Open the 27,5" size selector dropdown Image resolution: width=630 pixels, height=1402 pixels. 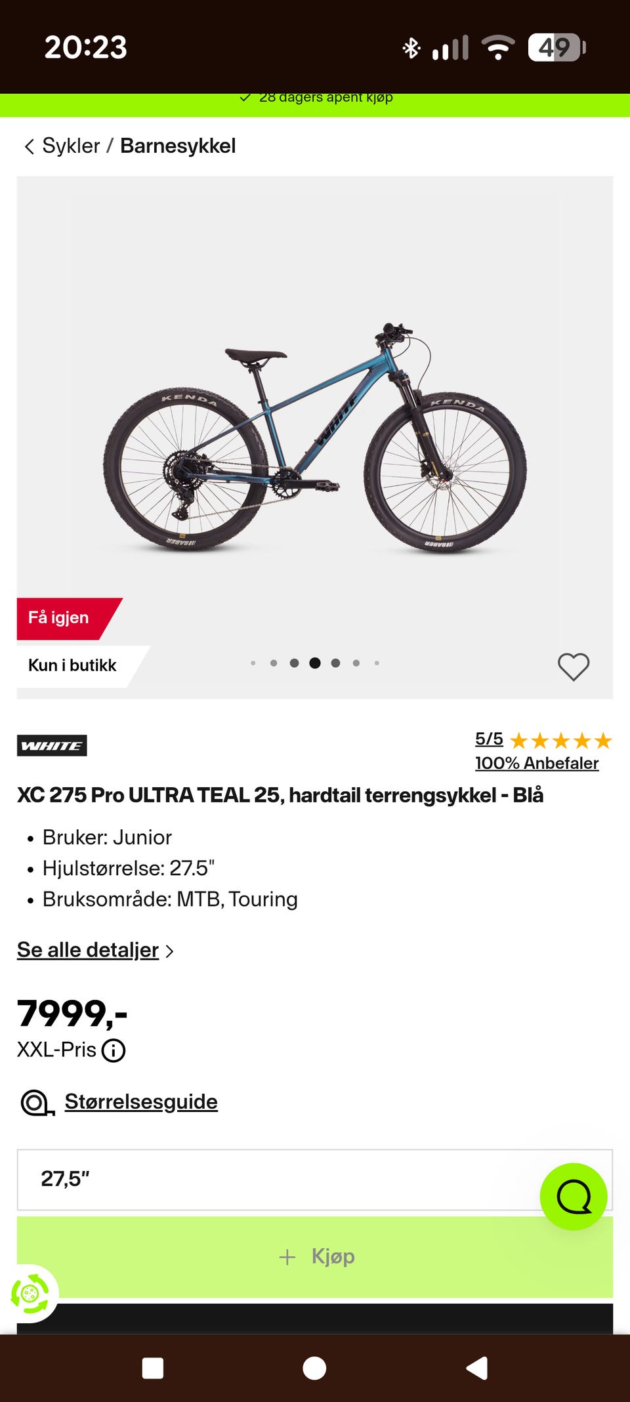pyautogui.click(x=315, y=1180)
